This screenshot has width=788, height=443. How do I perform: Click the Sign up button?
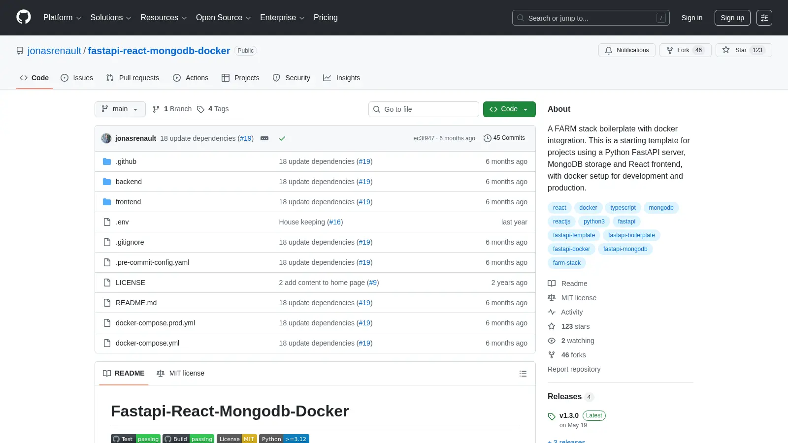click(732, 18)
